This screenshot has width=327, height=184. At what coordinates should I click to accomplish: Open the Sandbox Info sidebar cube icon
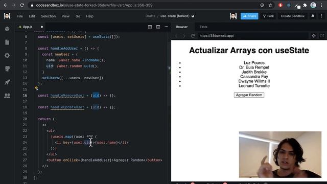pyautogui.click(x=7, y=29)
